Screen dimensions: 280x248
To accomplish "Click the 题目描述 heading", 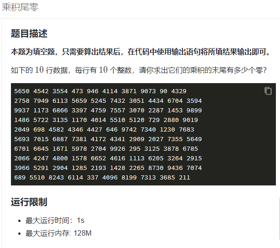I will (x=29, y=33).
